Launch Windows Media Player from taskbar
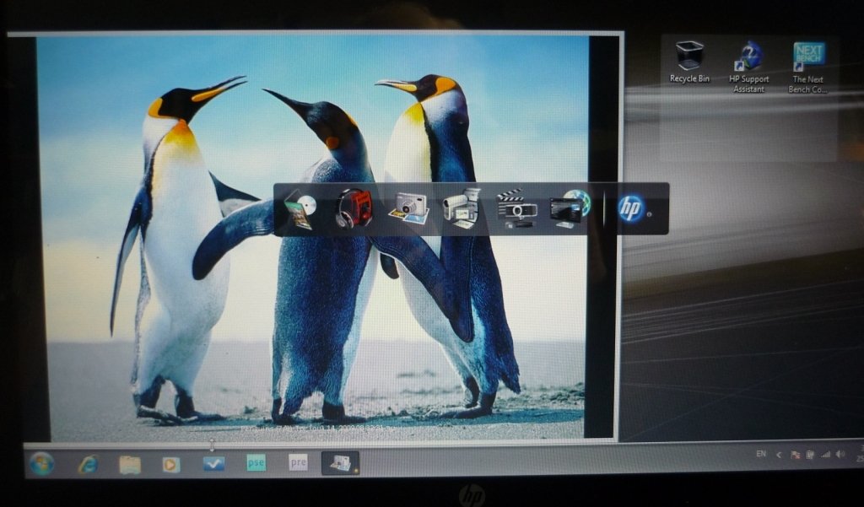864x507 pixels. tap(171, 464)
